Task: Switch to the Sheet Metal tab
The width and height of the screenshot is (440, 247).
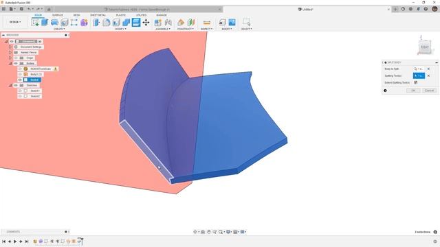Action: (x=98, y=15)
